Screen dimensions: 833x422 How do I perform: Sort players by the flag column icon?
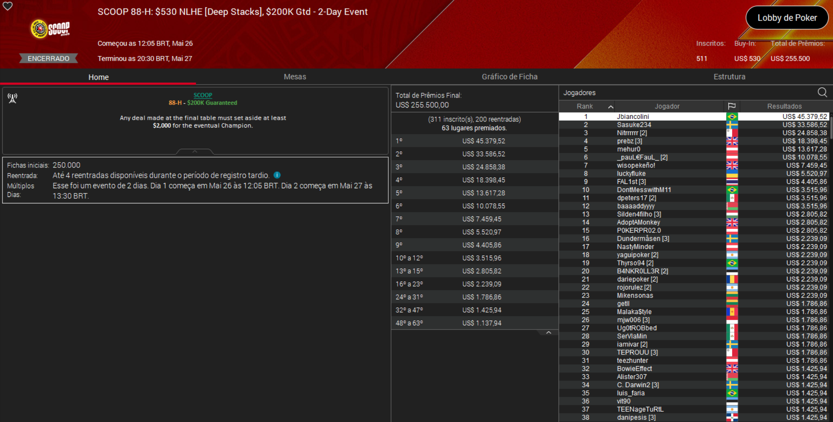(x=732, y=106)
